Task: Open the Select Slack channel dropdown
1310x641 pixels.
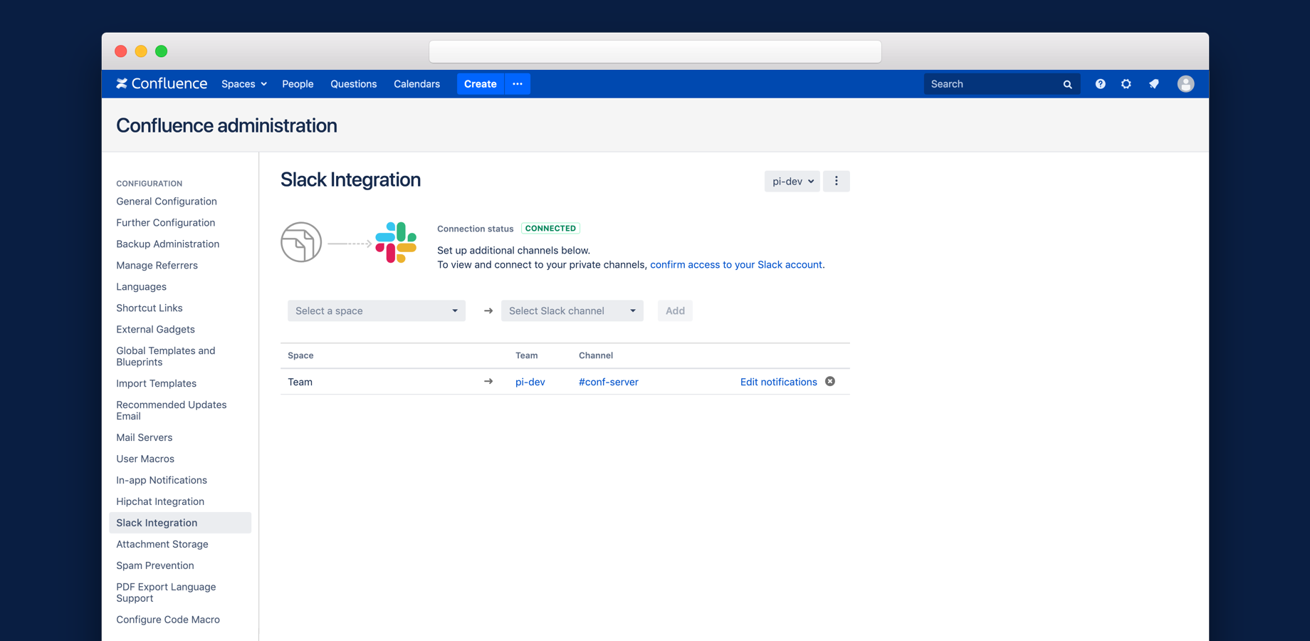Action: (572, 311)
